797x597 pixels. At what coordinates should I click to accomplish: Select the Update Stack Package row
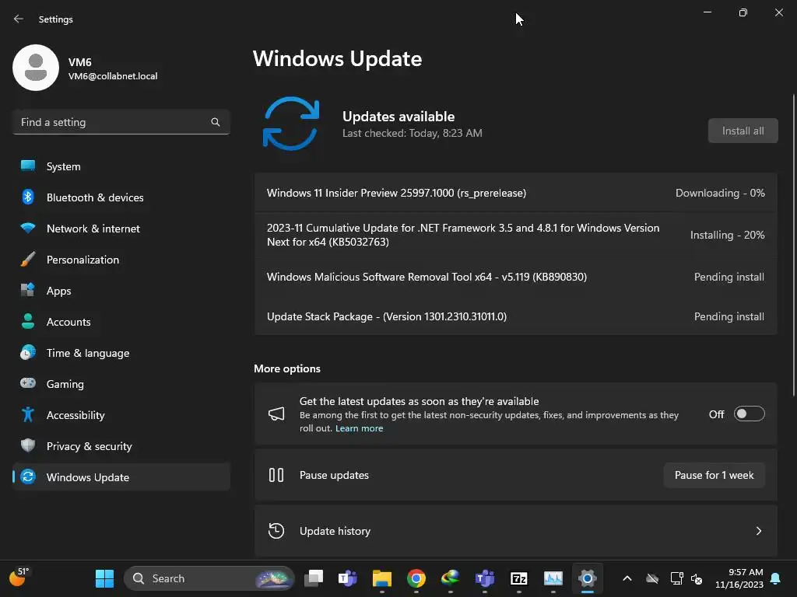515,316
